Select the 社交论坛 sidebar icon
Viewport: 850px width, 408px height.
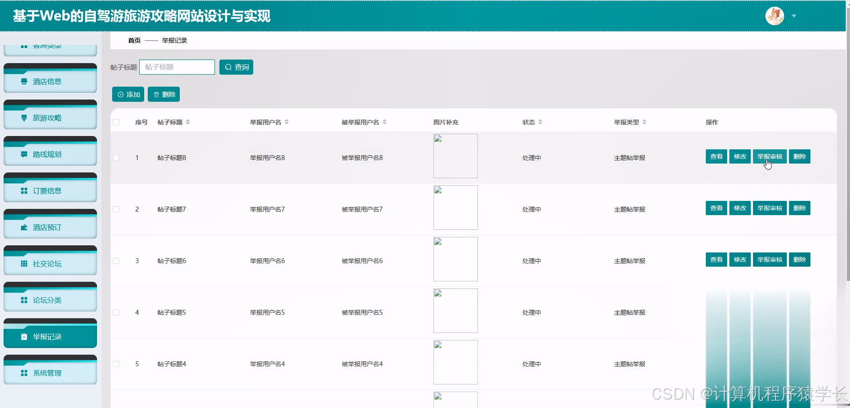[24, 264]
